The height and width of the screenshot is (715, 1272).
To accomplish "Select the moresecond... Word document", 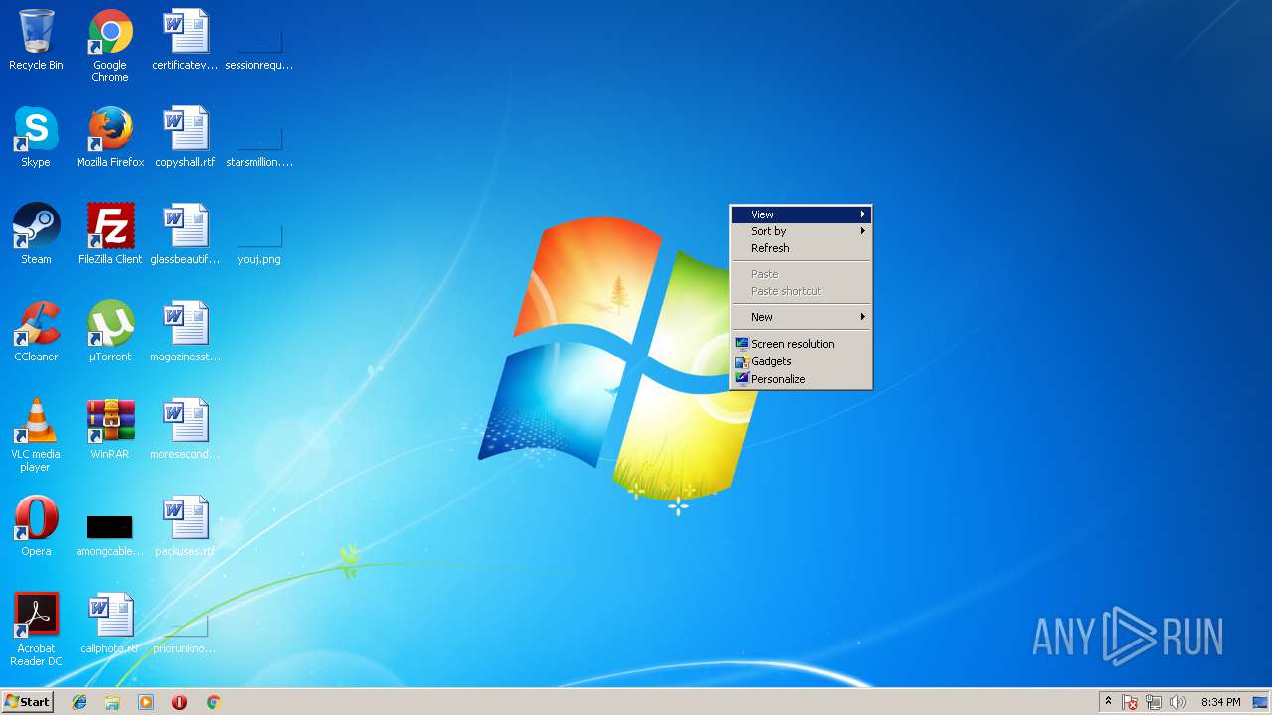I will 185,429.
